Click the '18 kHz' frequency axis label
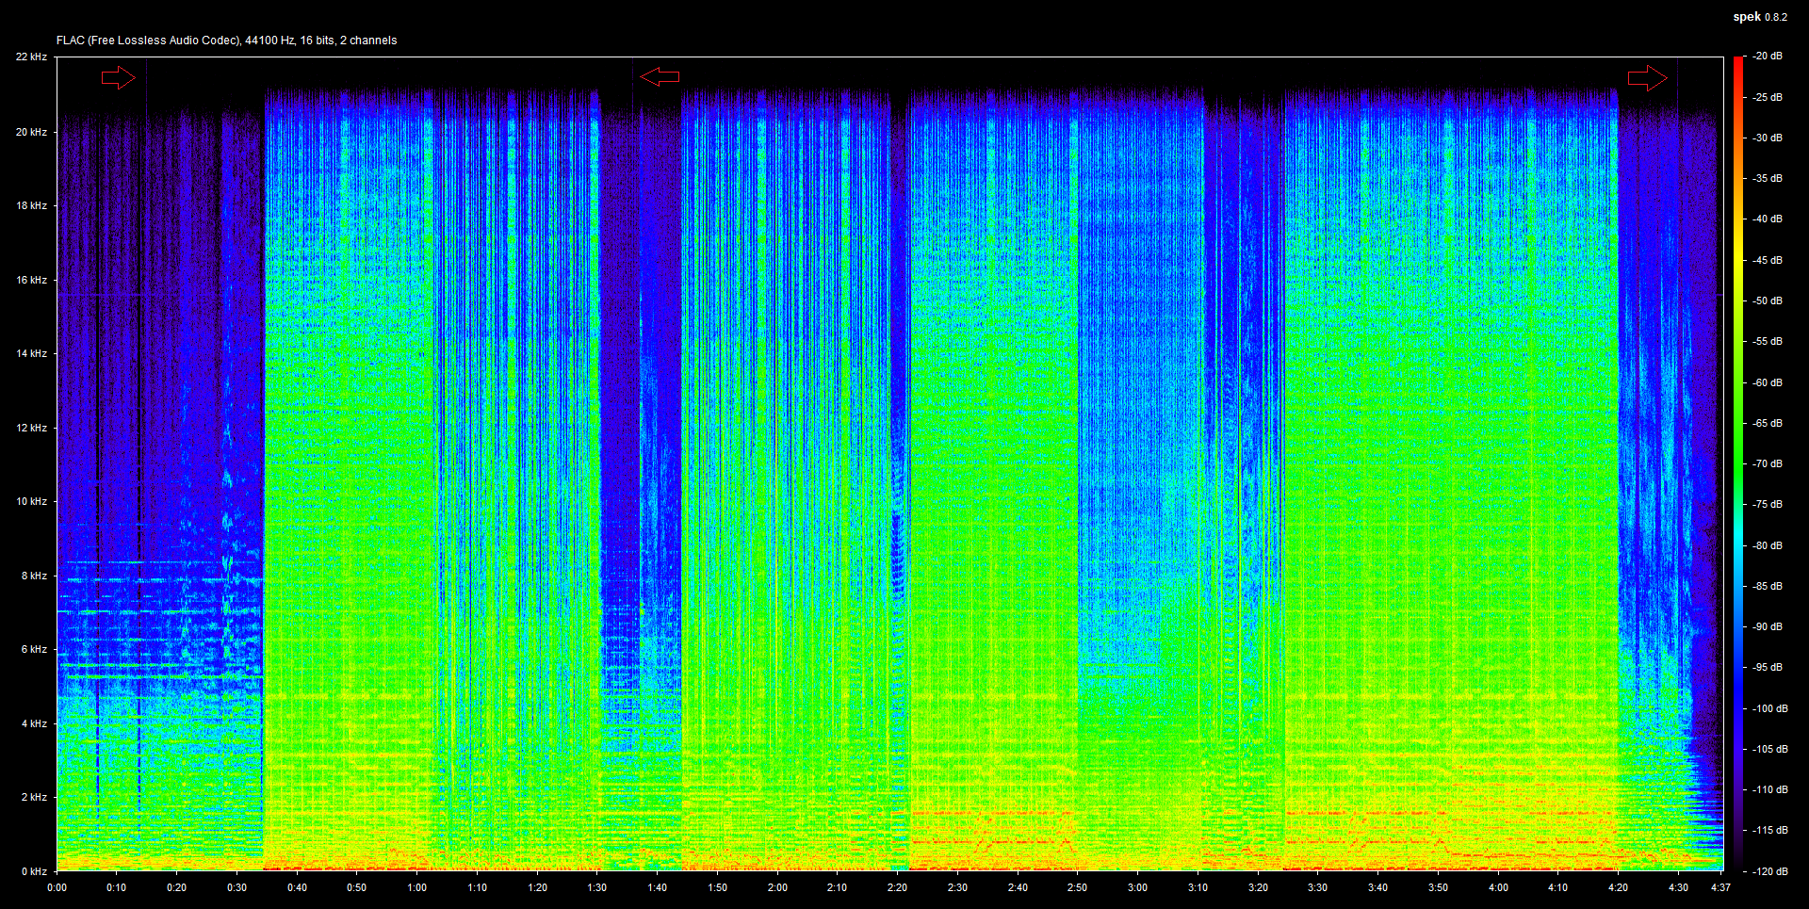 tap(31, 205)
